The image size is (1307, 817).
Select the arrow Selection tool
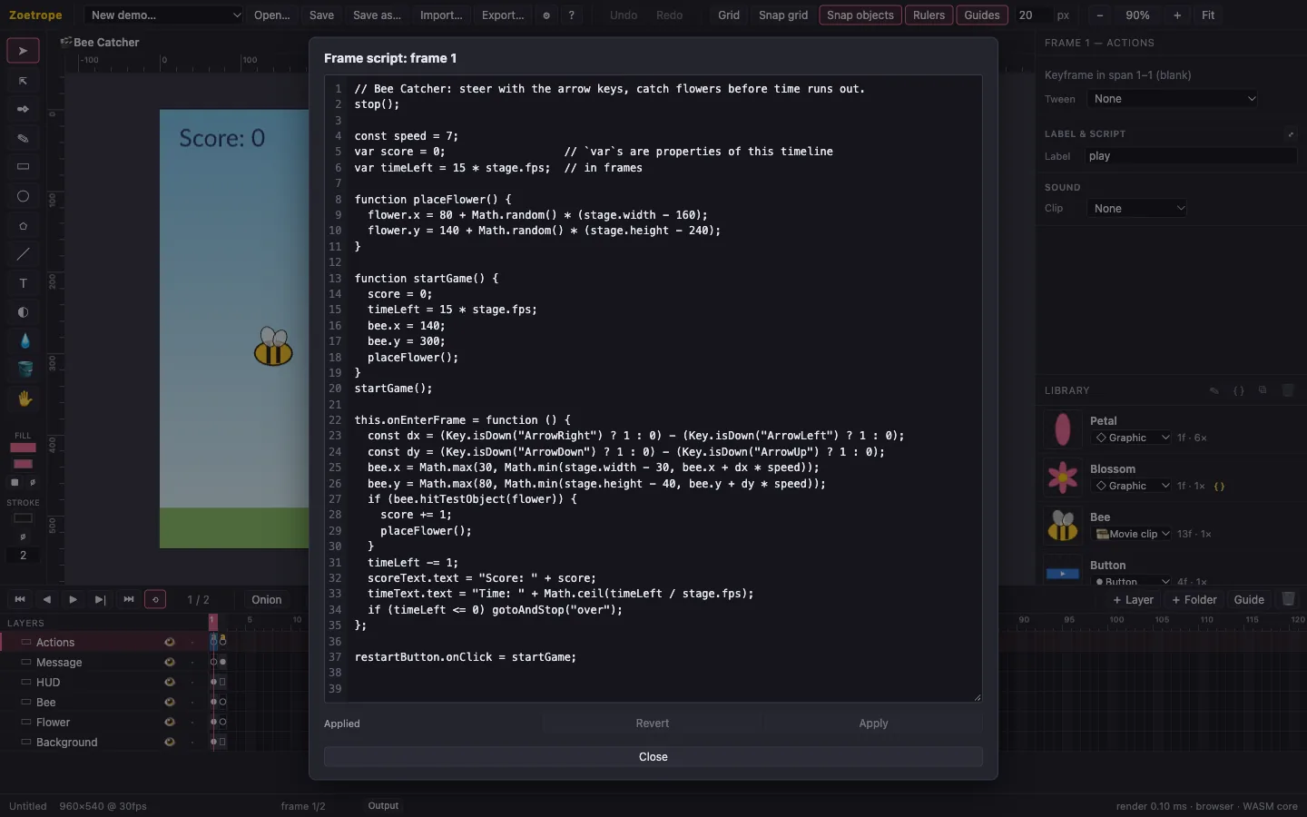coord(24,52)
